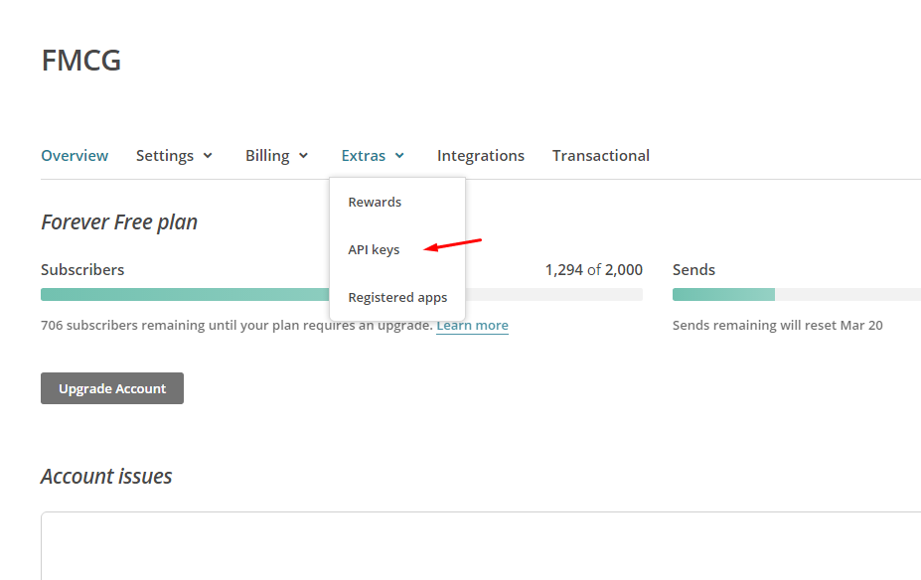Click the Subscribers progress bar
The image size is (921, 580).
341,295
